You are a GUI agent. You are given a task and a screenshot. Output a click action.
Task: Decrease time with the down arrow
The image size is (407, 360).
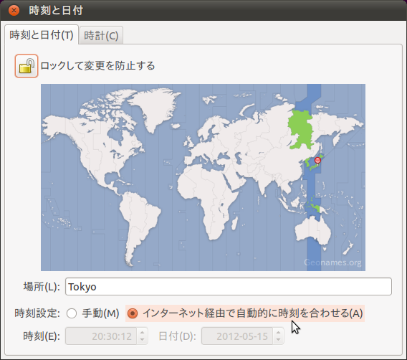click(143, 340)
